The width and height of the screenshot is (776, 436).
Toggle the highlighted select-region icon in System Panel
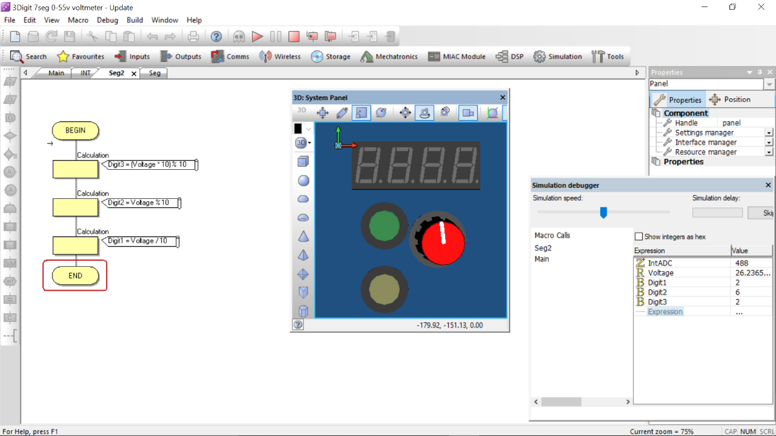(x=361, y=112)
